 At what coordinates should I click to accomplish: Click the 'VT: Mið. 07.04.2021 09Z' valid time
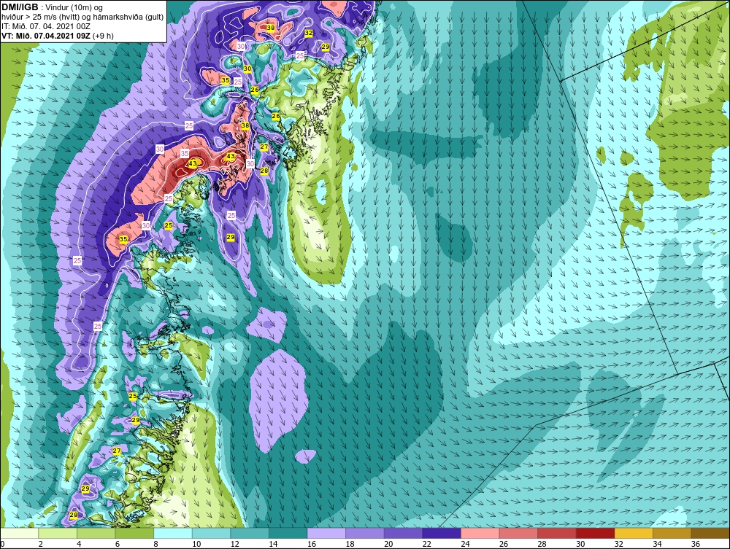(46, 36)
